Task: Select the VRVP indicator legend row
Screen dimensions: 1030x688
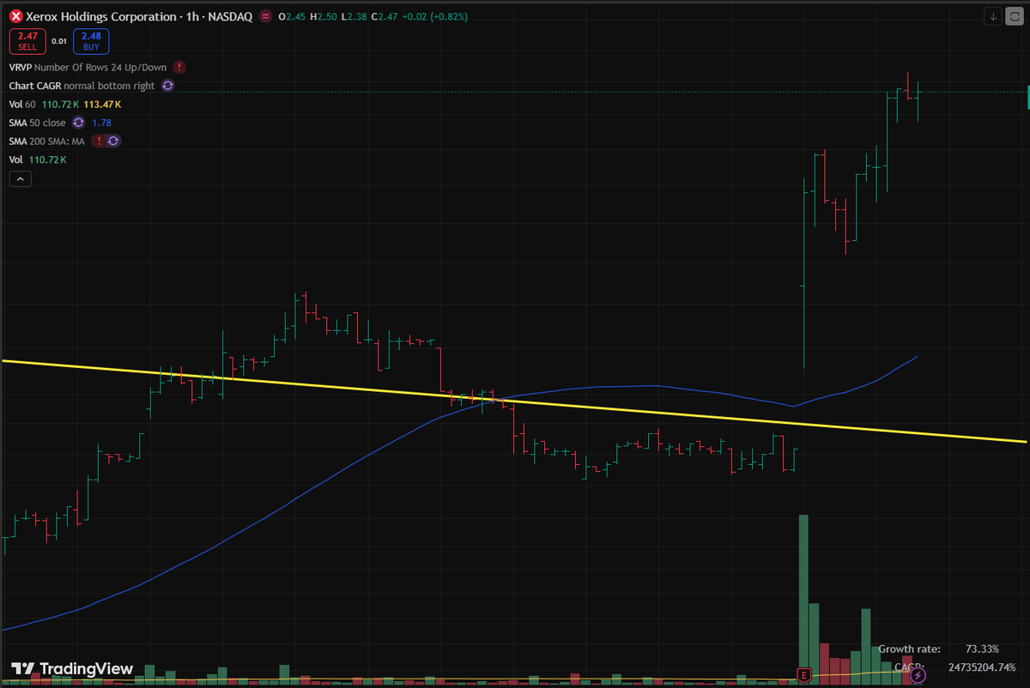Action: 89,67
